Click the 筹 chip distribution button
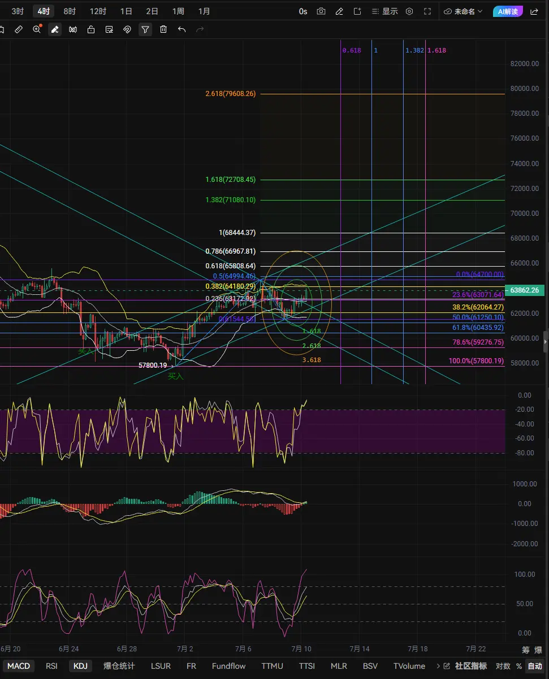 pos(525,650)
